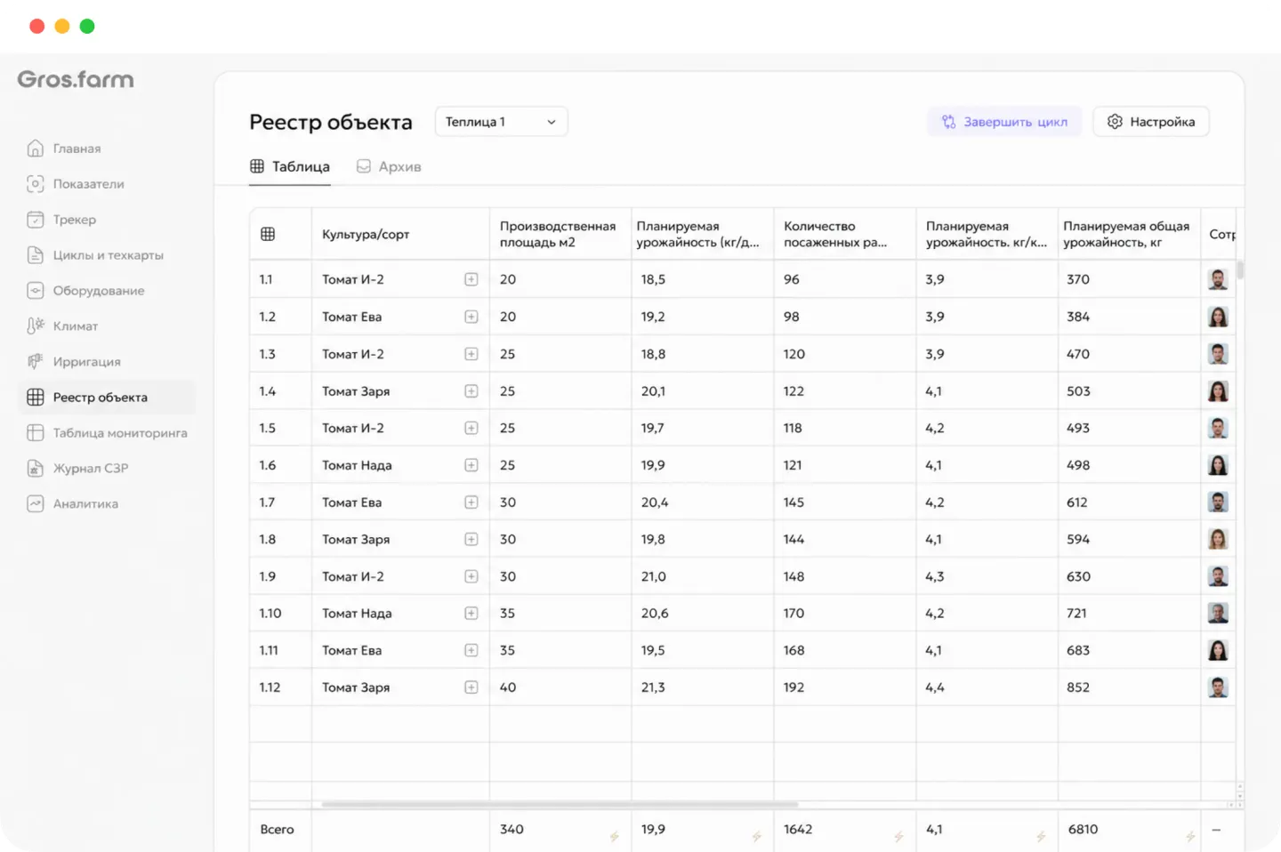
Task: Expand row 1.1 Томат И-2 plus icon
Action: point(471,279)
